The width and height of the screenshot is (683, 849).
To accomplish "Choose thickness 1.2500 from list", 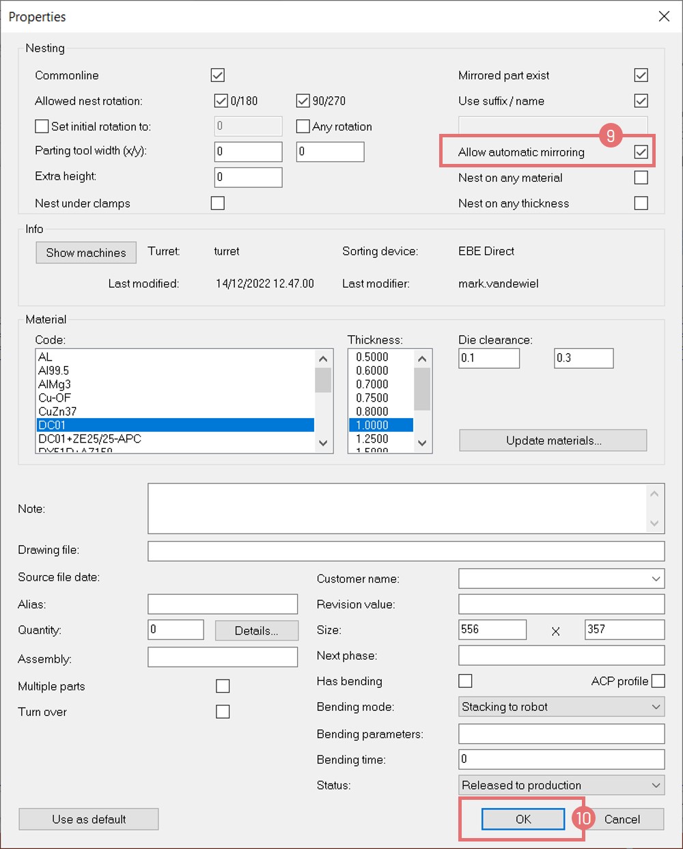I will click(x=372, y=439).
